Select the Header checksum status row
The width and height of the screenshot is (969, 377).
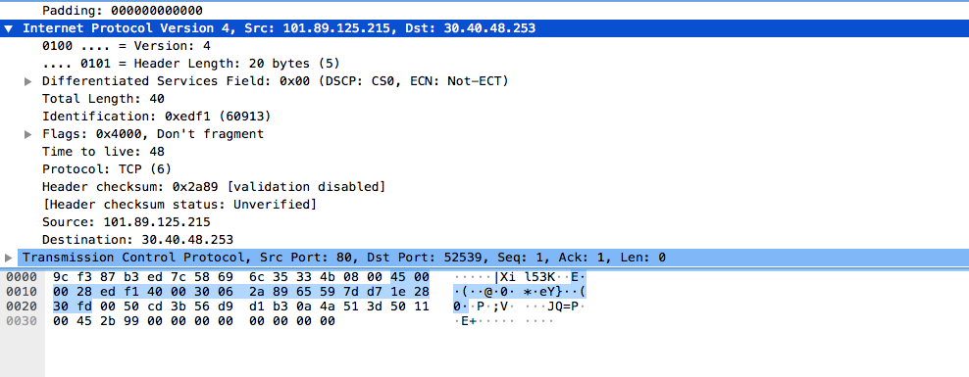[x=484, y=205]
